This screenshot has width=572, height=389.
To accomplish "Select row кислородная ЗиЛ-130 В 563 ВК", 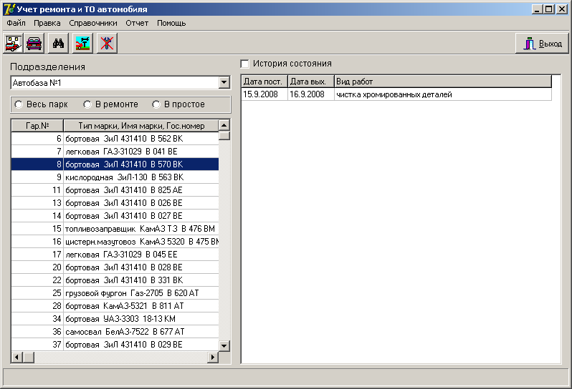I will click(x=115, y=177).
